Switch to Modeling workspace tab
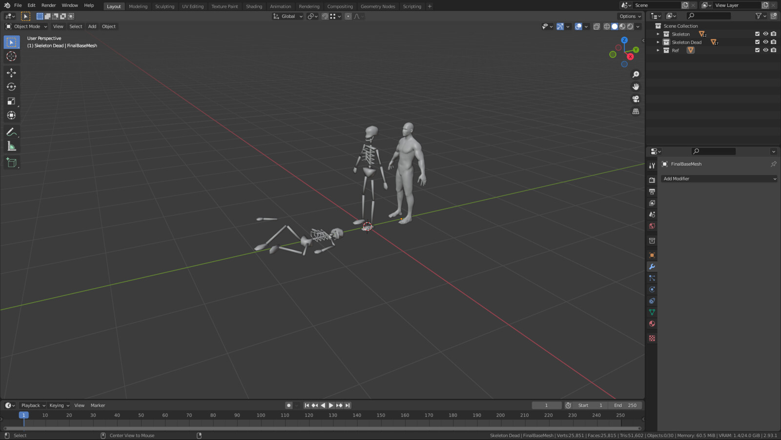Viewport: 781px width, 440px height. point(138,6)
